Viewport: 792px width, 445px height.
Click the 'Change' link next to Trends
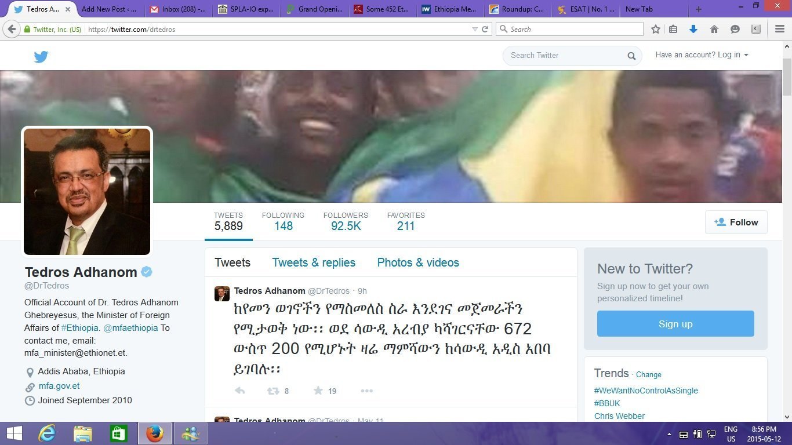(x=649, y=375)
